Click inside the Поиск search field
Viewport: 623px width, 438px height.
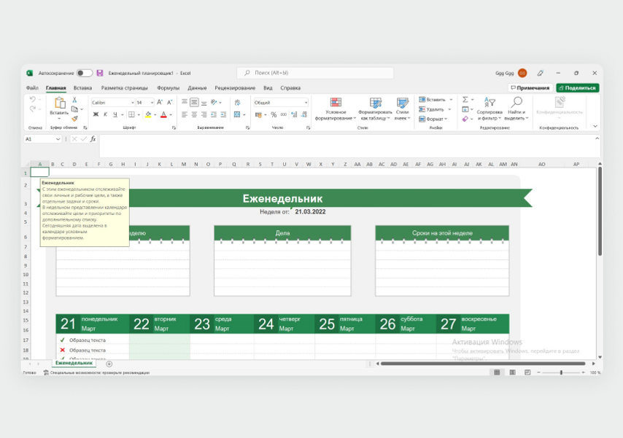(x=315, y=73)
